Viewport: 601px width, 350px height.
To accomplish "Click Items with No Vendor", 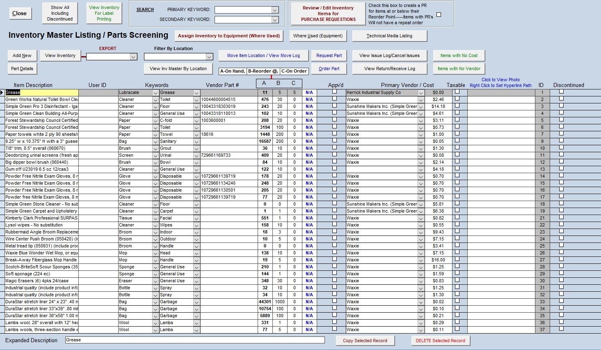I will [x=458, y=69].
